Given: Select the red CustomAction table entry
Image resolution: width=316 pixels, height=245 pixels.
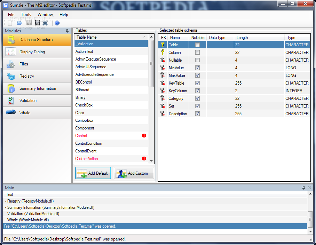Looking at the screenshot, I should click(111, 159).
